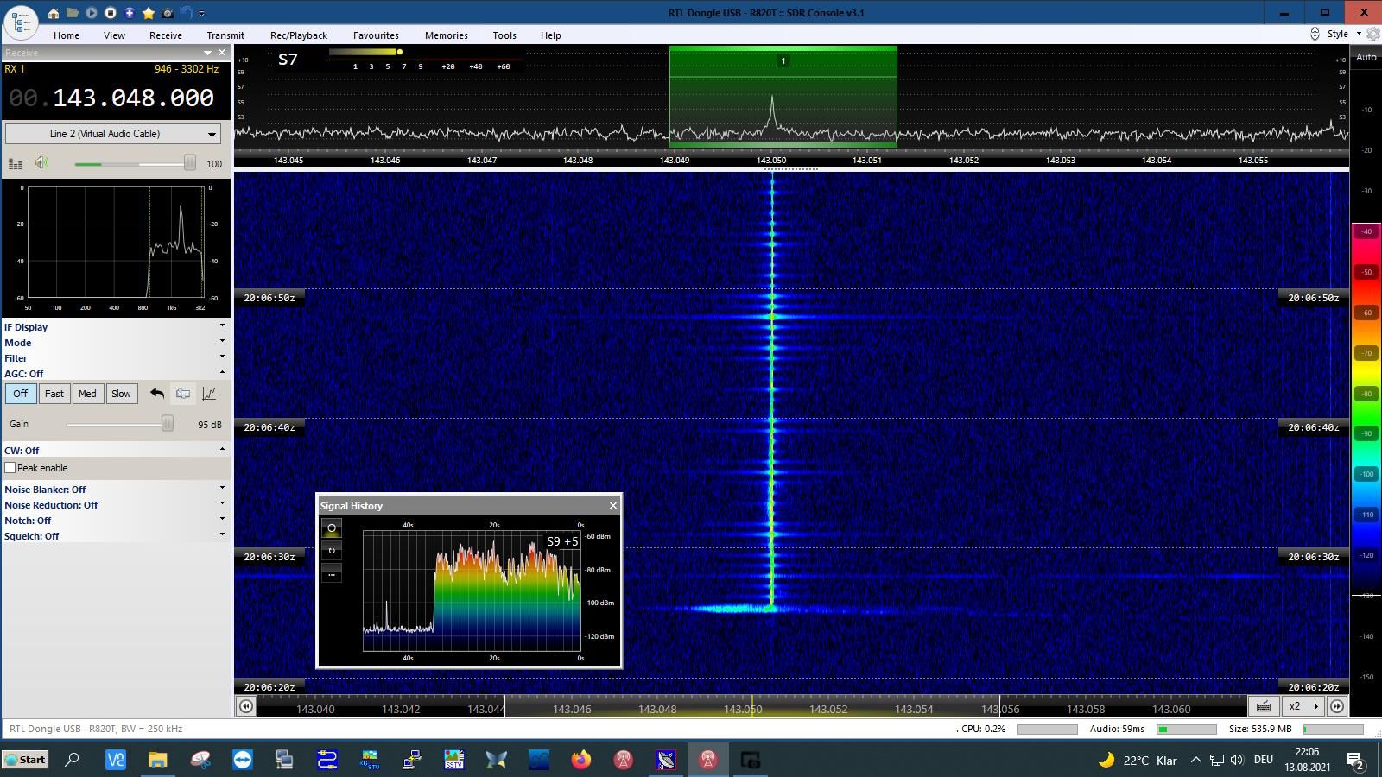Open the x2 zoom selector arrow
The height and width of the screenshot is (777, 1382).
pos(1316,706)
